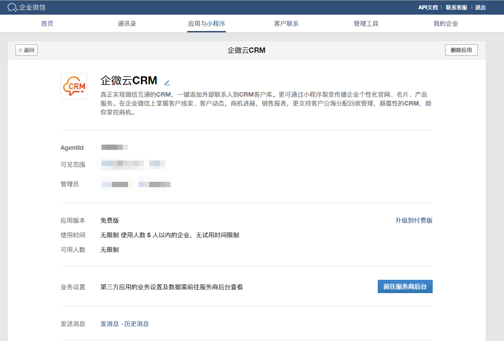Viewport: 504px width, 341px height.
Task: Click the 删除应用 button
Action: coord(461,50)
